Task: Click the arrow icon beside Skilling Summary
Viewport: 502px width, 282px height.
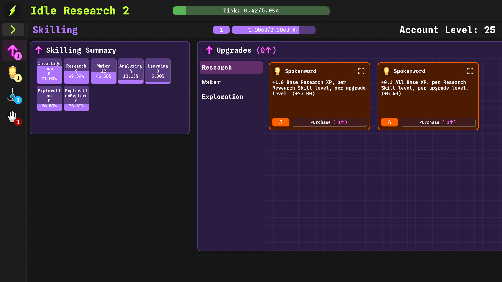Action: pos(39,50)
